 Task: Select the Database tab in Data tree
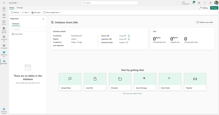click(16, 24)
